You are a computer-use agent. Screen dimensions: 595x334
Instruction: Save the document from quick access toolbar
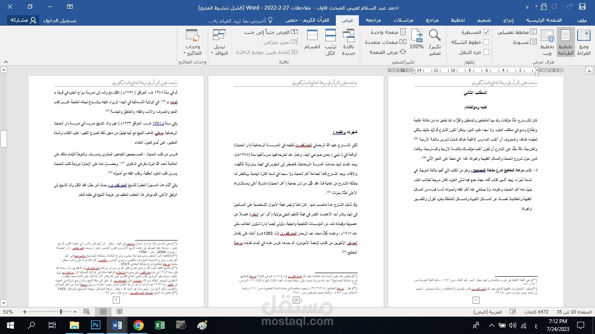point(582,7)
